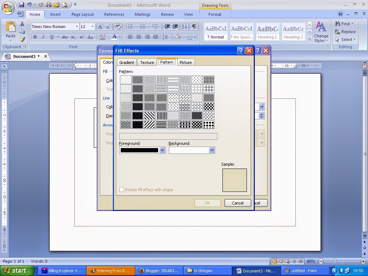The height and width of the screenshot is (276, 368).
Task: Apply the No Spacing style
Action: (x=242, y=32)
